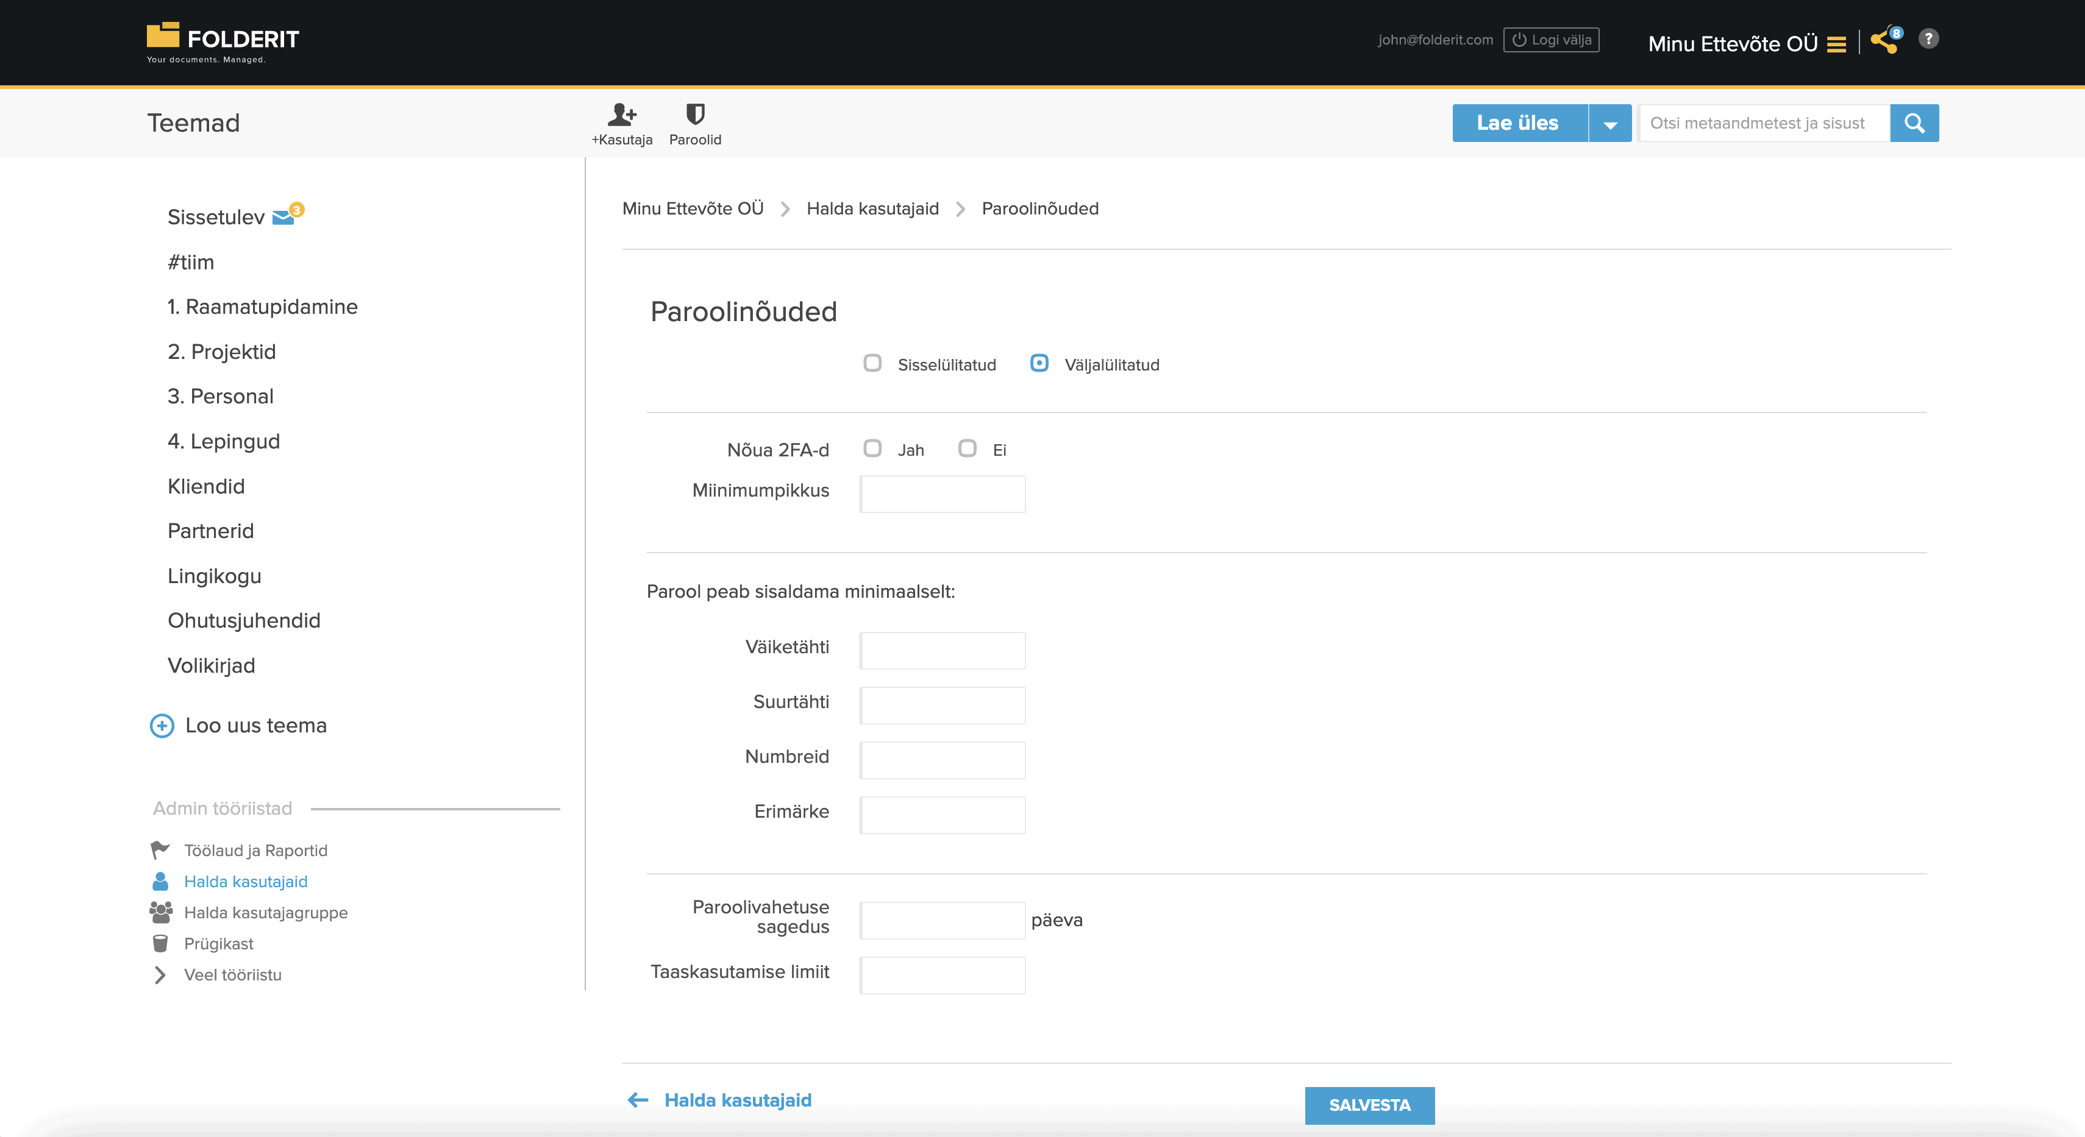Choose Ei for Nõua 2FA-d

(x=968, y=448)
